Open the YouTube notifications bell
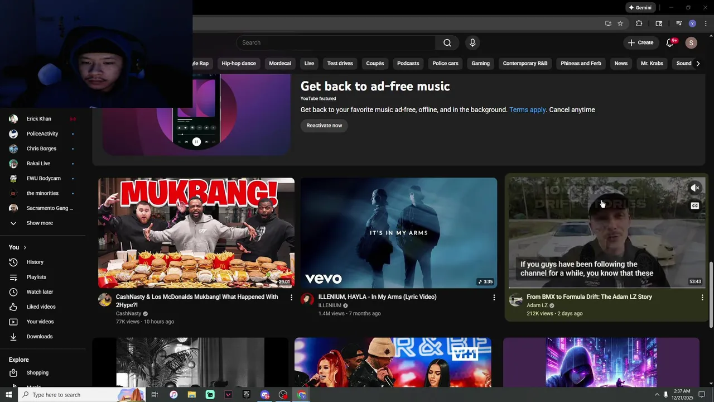 (670, 43)
